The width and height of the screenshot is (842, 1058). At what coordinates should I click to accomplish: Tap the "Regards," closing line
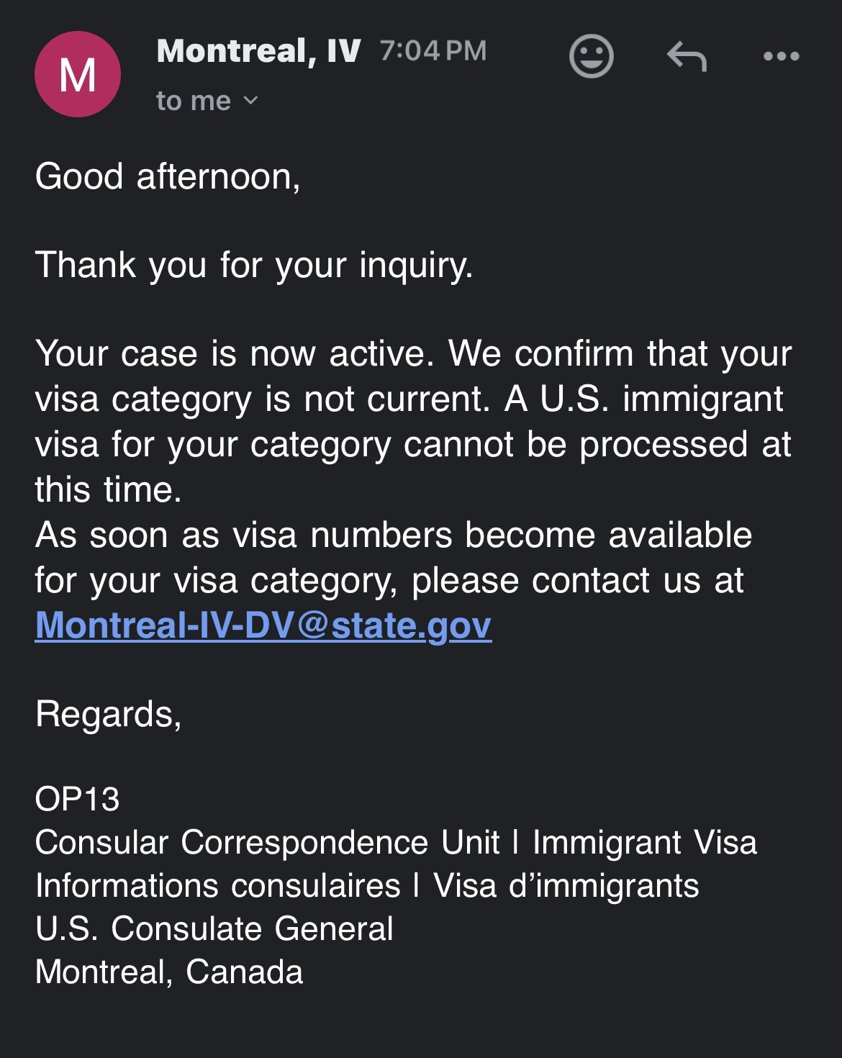[109, 715]
